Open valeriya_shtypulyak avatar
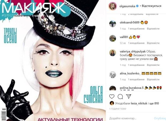The image size is (166, 121). tap(112, 53)
